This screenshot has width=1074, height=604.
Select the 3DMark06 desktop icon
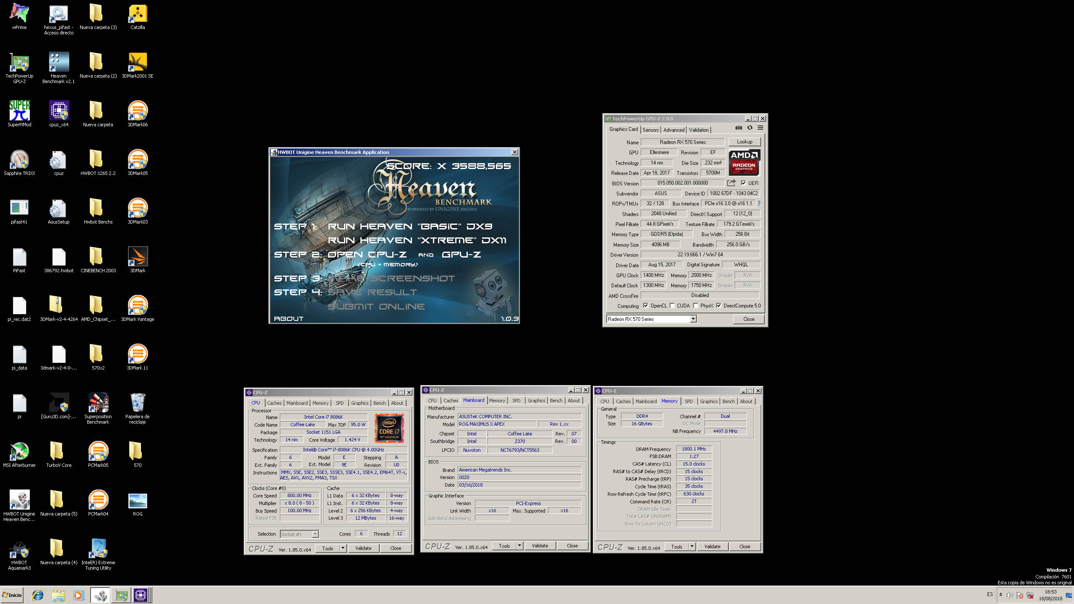[138, 113]
